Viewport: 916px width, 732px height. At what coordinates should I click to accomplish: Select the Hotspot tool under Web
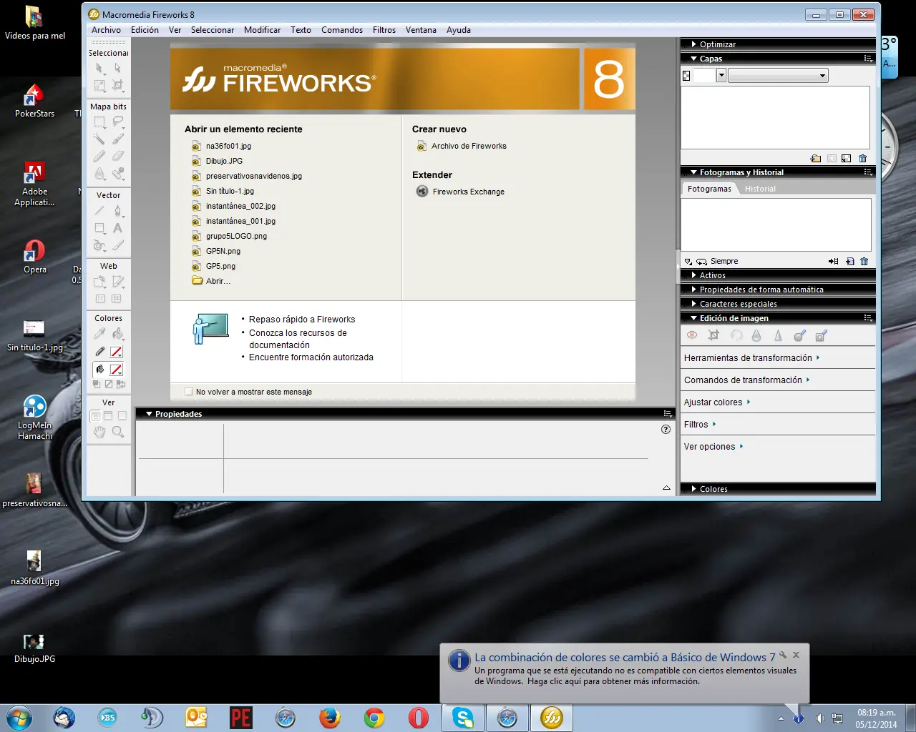(x=99, y=282)
